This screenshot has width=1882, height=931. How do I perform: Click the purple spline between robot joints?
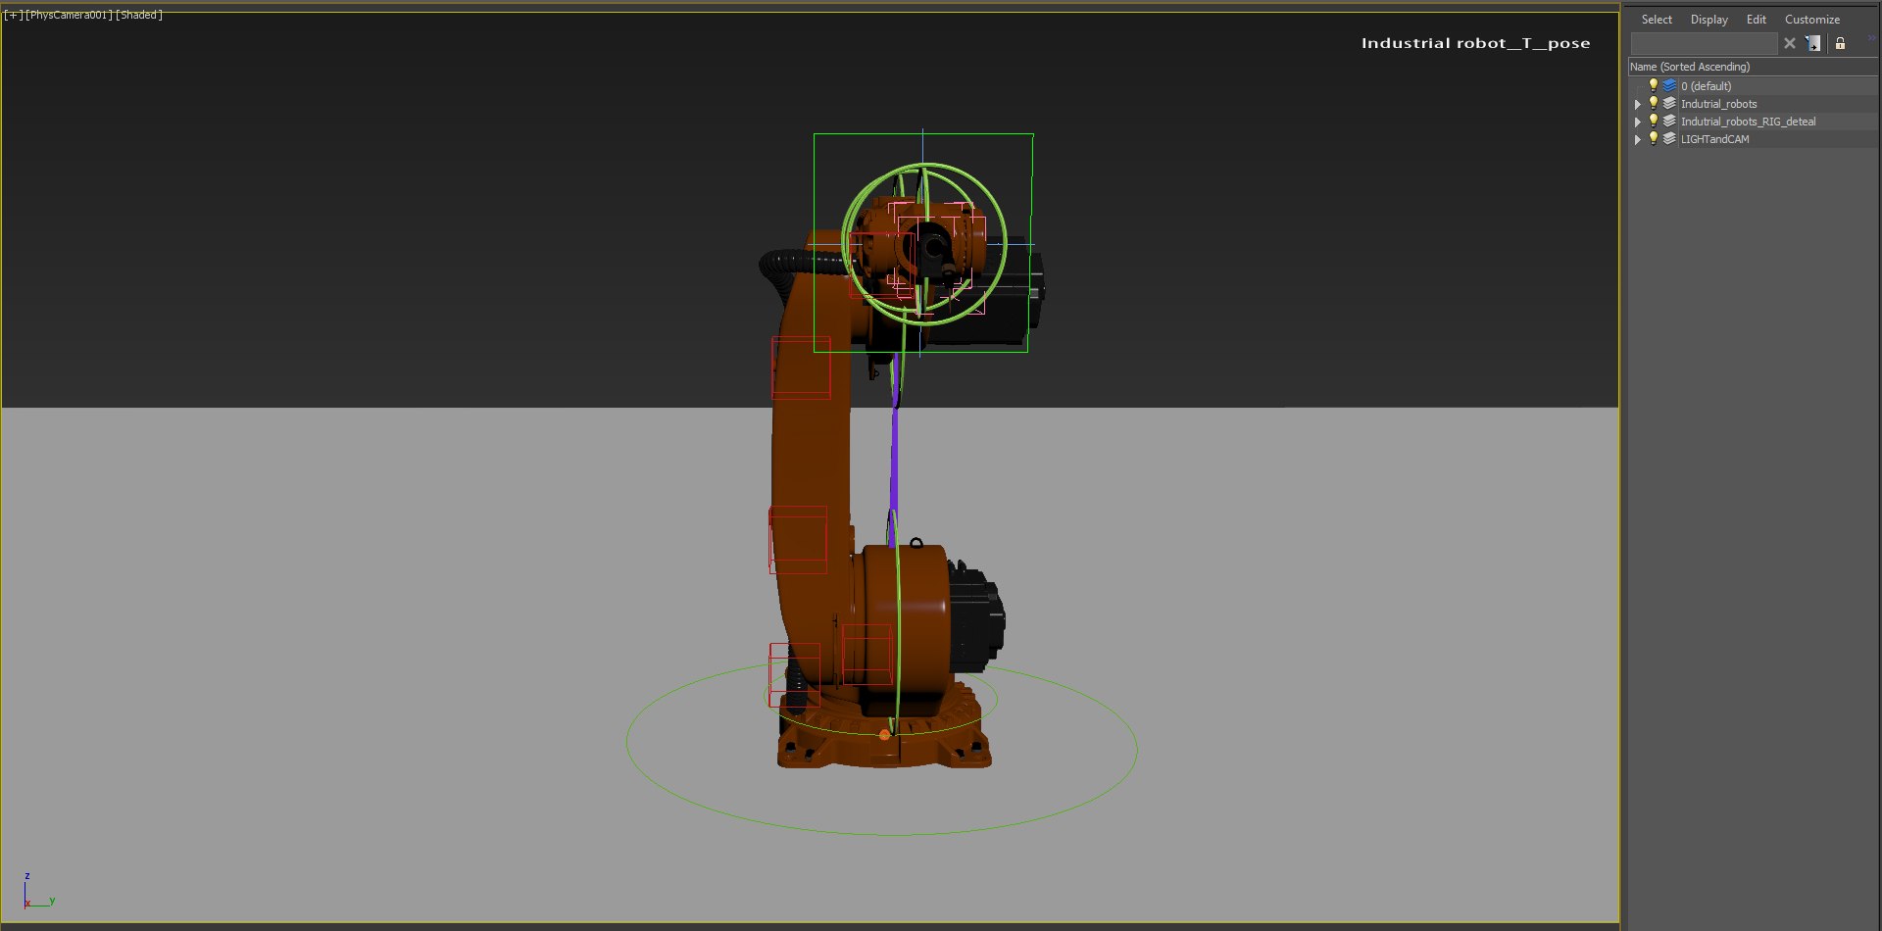point(894,451)
